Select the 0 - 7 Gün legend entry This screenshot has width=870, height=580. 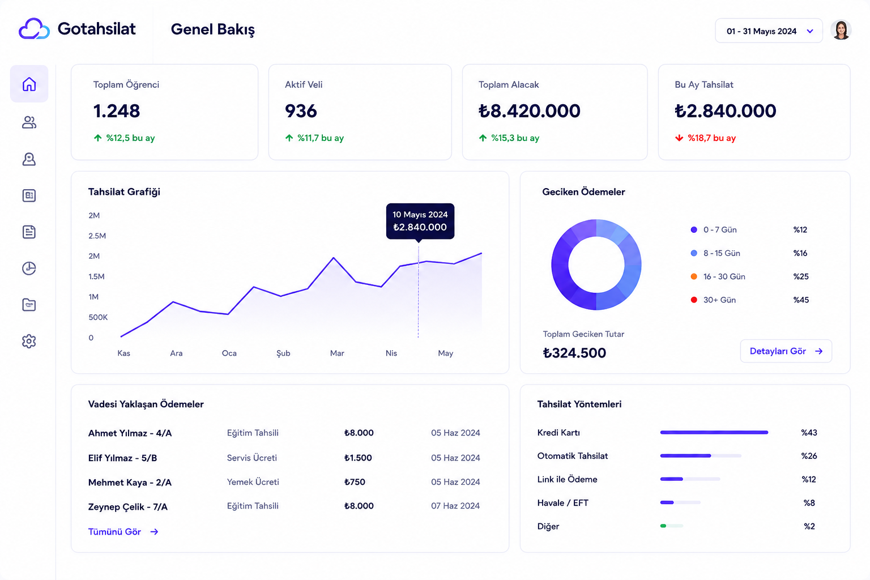coord(749,230)
